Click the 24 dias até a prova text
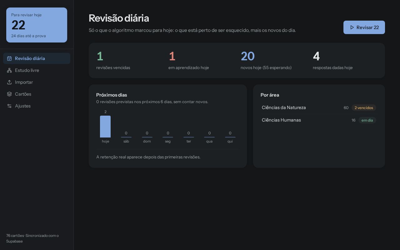The image size is (400, 250). (28, 36)
